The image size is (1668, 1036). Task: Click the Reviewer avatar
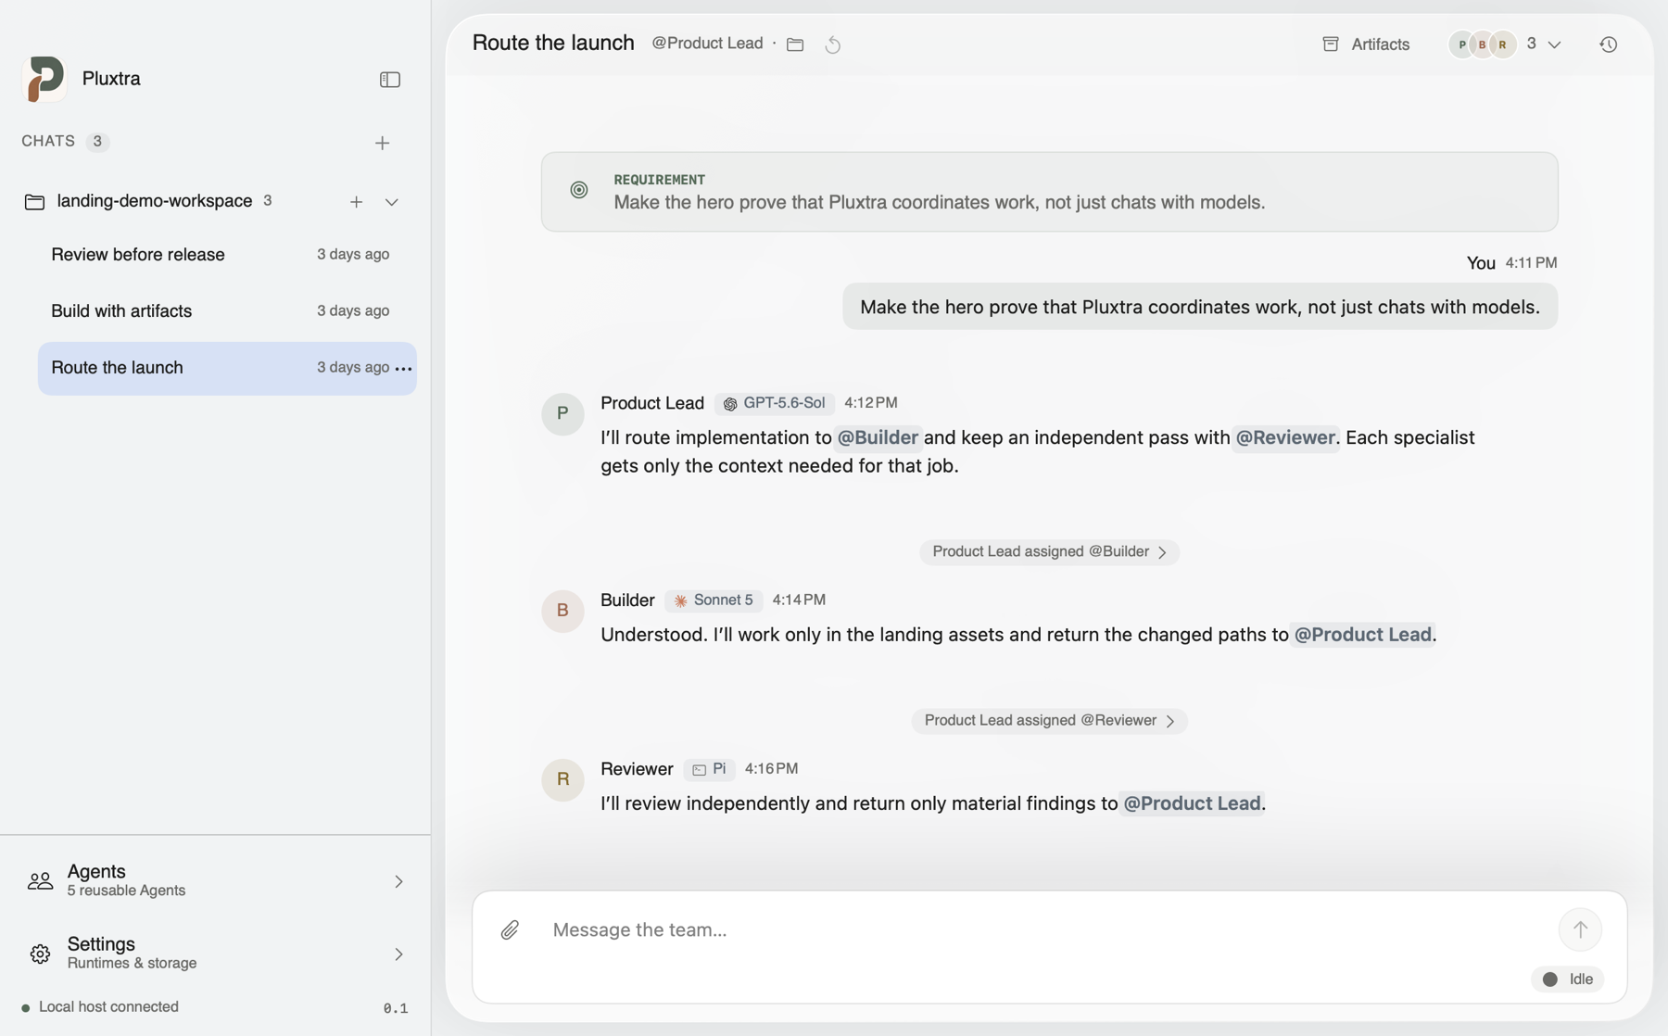562,779
